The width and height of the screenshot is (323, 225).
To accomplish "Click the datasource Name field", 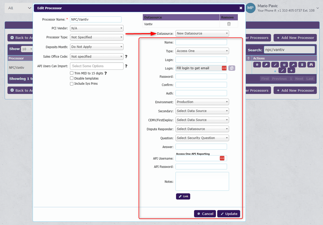I will coord(201,42).
